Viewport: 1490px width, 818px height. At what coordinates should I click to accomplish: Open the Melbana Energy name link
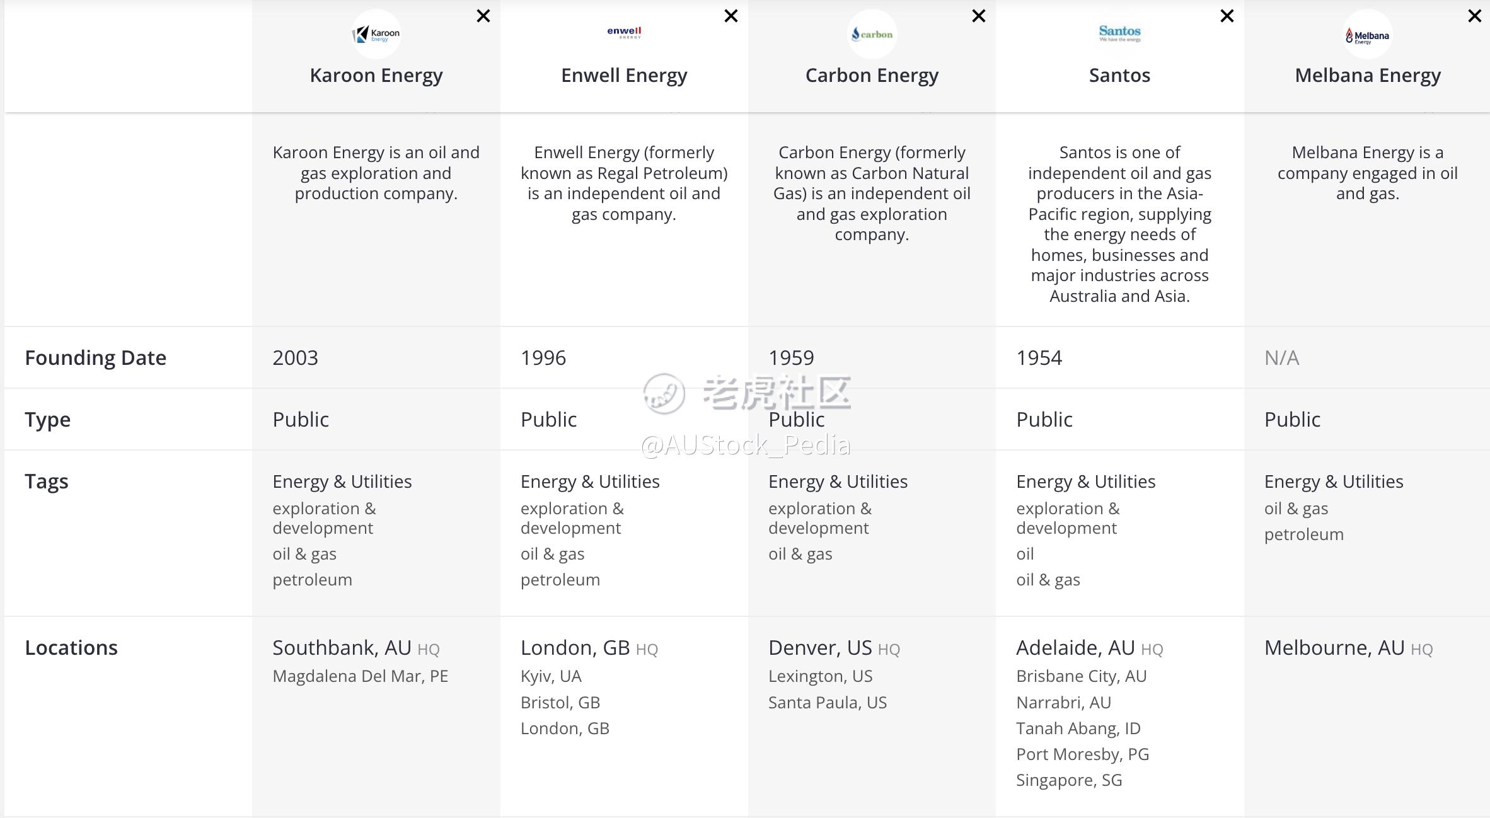tap(1368, 76)
